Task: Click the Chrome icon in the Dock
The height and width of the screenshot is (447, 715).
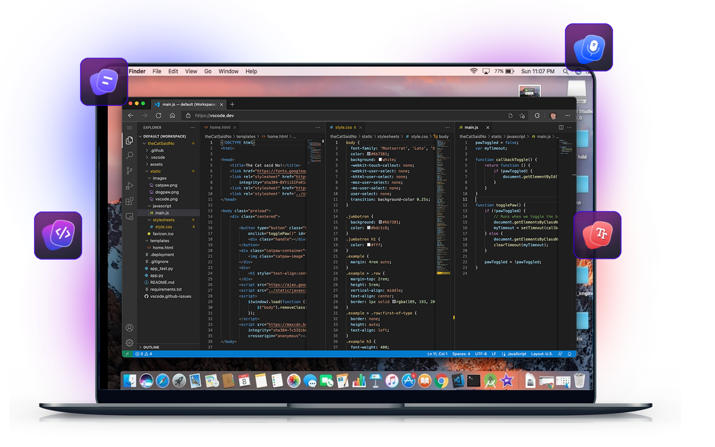Action: [x=441, y=381]
